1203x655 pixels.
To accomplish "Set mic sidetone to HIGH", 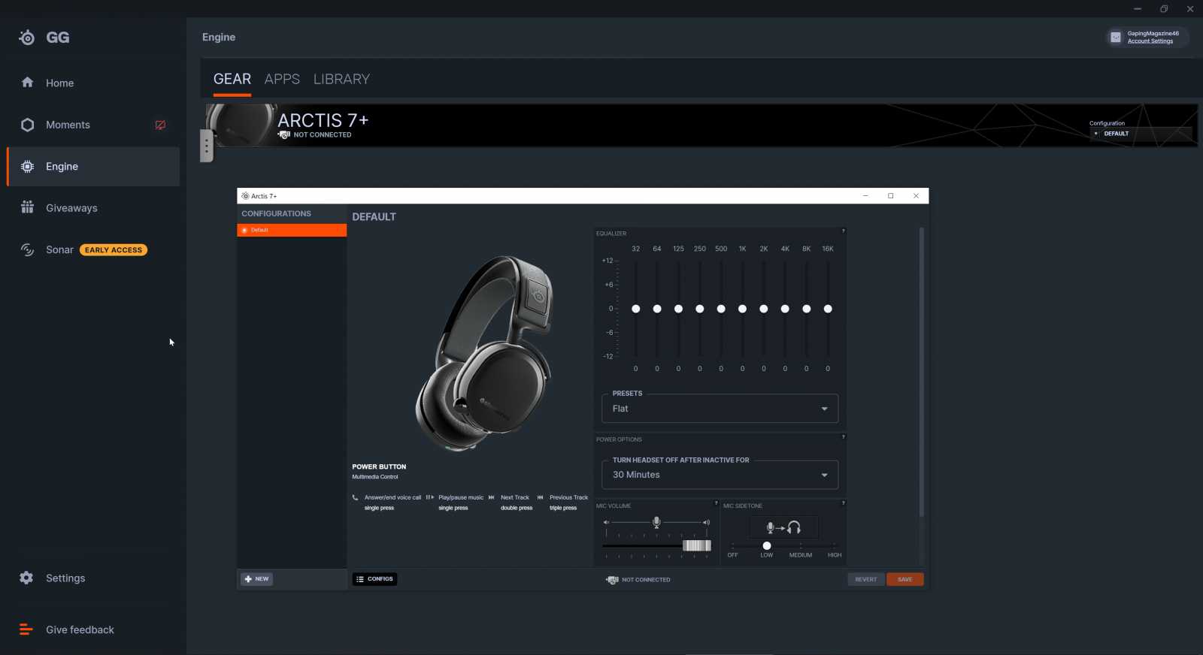I will click(835, 555).
